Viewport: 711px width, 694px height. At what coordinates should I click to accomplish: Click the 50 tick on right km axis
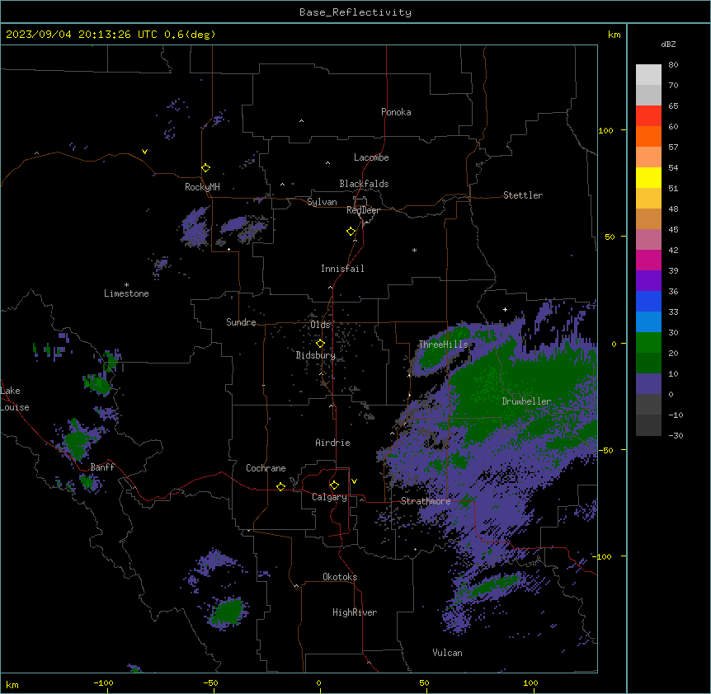pos(610,237)
